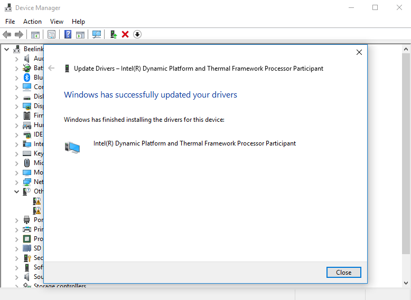The height and width of the screenshot is (300, 411).
Task: Open the View menu
Action: [57, 22]
